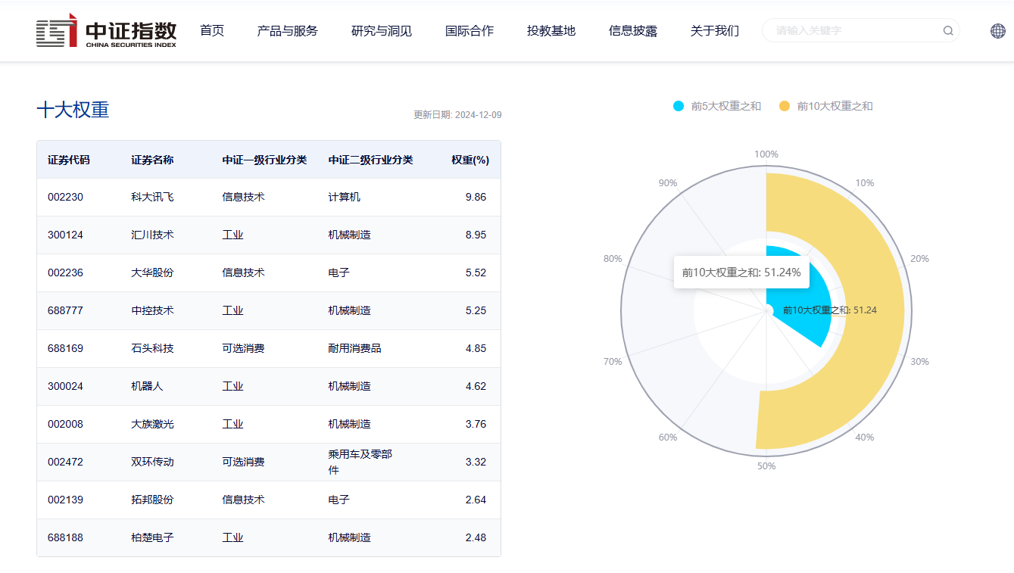Click the 汇川技术 name cell
The image size is (1014, 573).
(152, 235)
